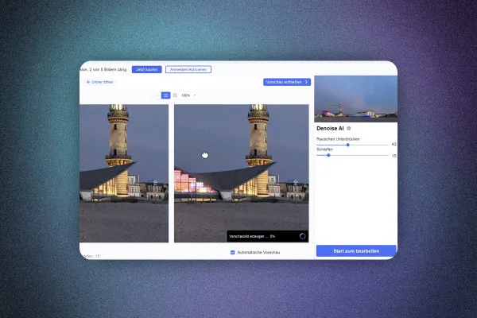The image size is (477, 318).
Task: Toggle the Automatische Vorschau checkbox
Action: [233, 252]
